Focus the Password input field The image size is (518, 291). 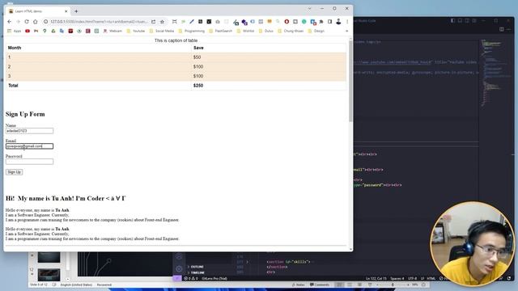tap(29, 162)
